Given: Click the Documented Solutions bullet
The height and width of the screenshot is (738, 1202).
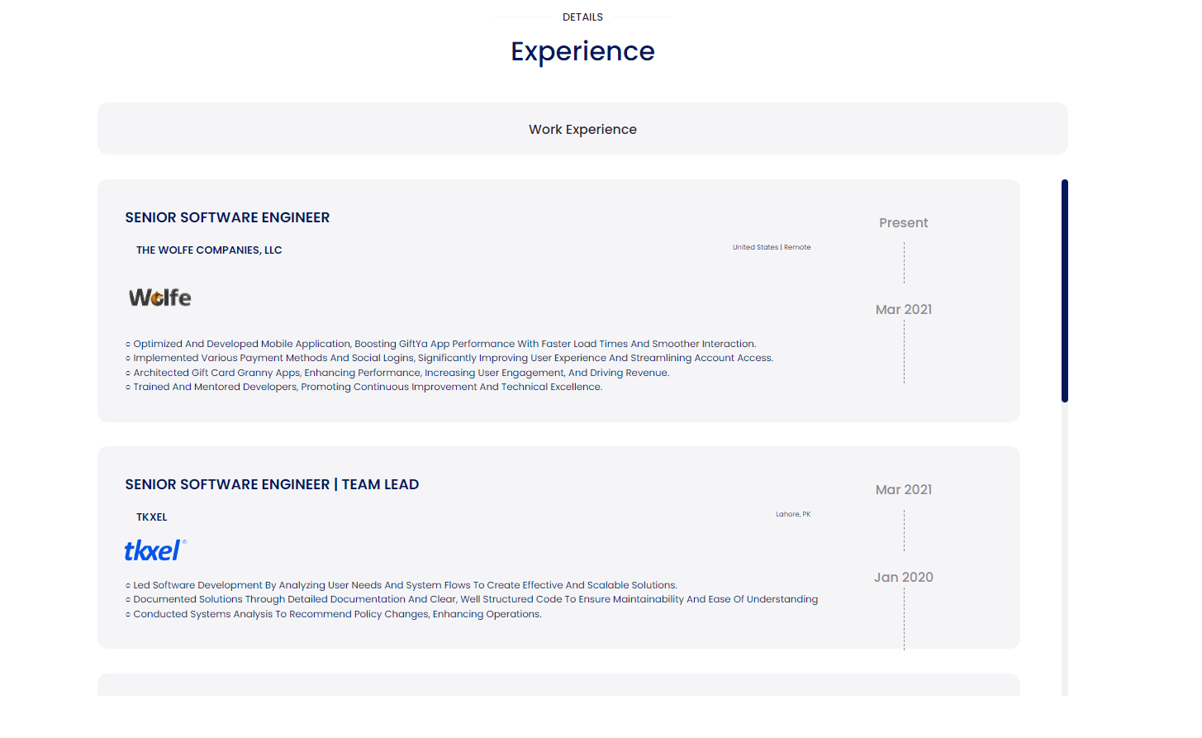Looking at the screenshot, I should click(x=472, y=599).
